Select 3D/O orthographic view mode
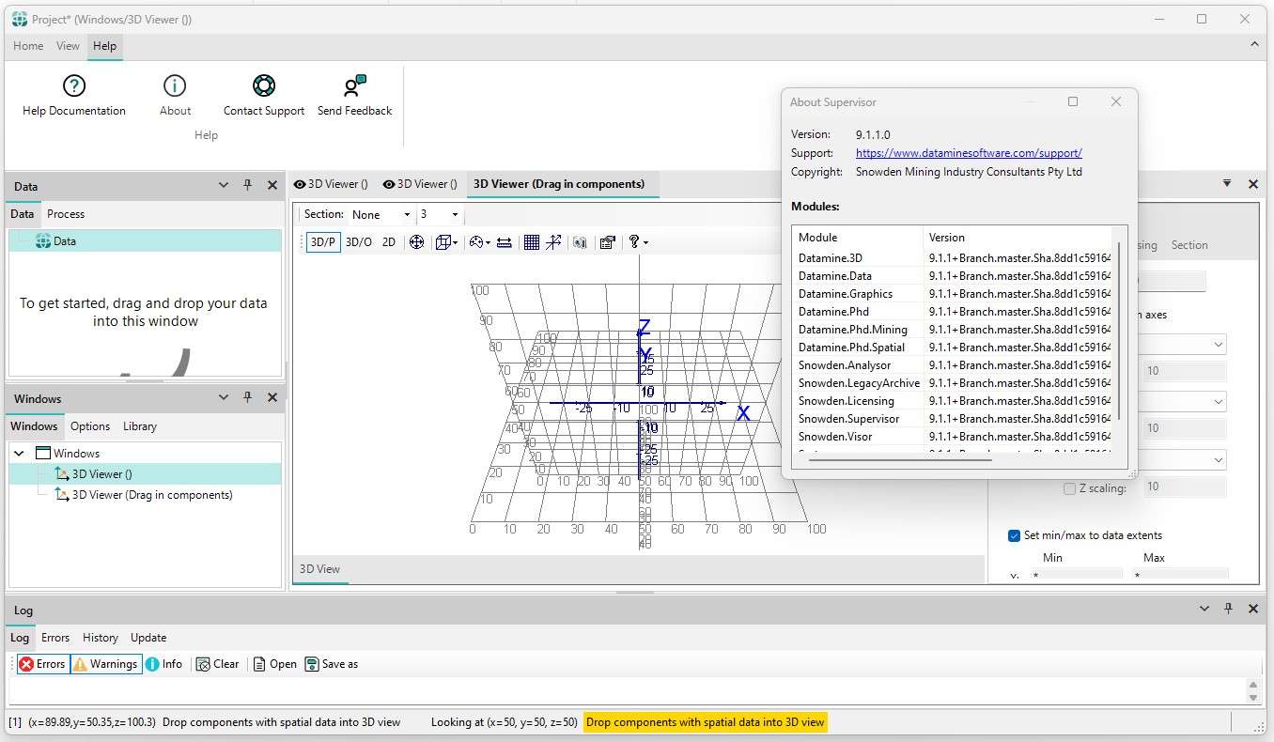The height and width of the screenshot is (742, 1274). click(x=359, y=242)
